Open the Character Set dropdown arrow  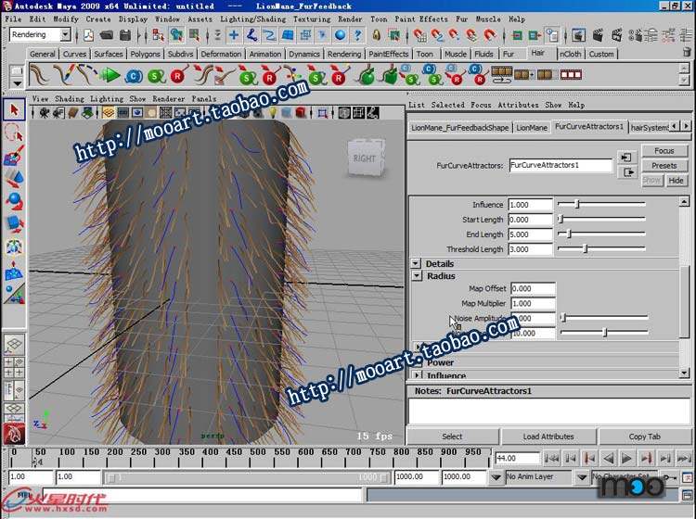click(582, 478)
